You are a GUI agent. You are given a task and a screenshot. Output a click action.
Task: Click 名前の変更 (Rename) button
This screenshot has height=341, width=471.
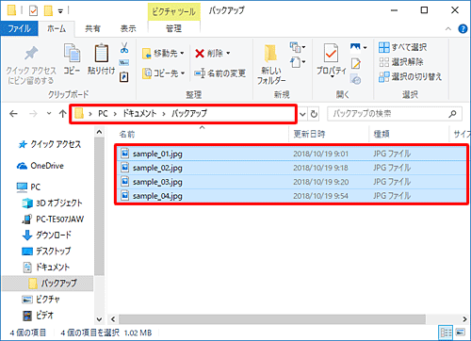pos(219,73)
